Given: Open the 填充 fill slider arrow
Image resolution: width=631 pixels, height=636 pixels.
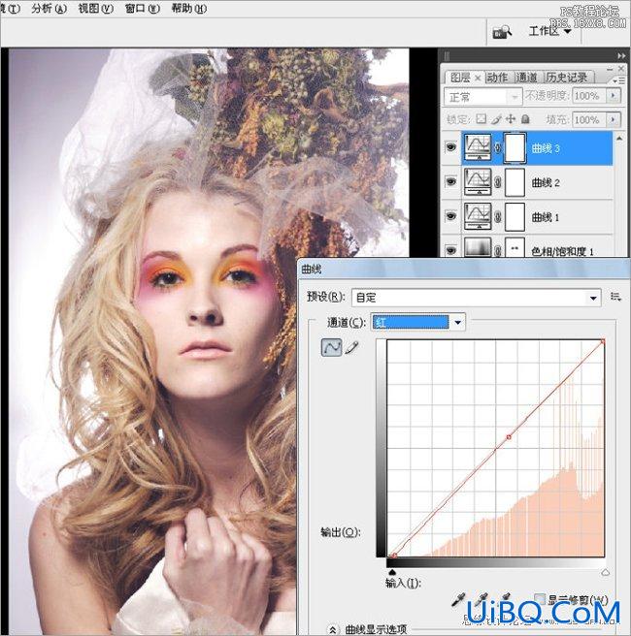Looking at the screenshot, I should (x=614, y=119).
